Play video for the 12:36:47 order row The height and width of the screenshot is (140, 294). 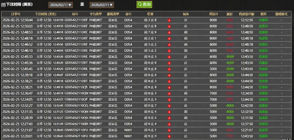pyautogui.click(x=169, y=94)
